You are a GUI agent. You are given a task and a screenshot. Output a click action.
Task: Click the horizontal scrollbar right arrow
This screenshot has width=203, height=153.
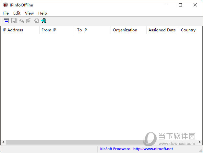coord(200,142)
